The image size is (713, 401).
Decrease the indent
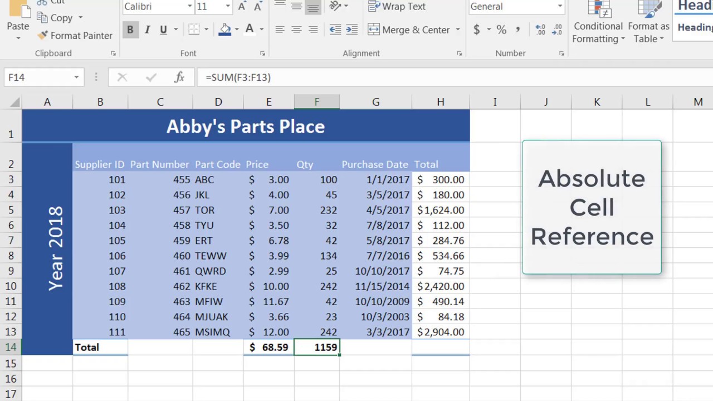coord(335,30)
